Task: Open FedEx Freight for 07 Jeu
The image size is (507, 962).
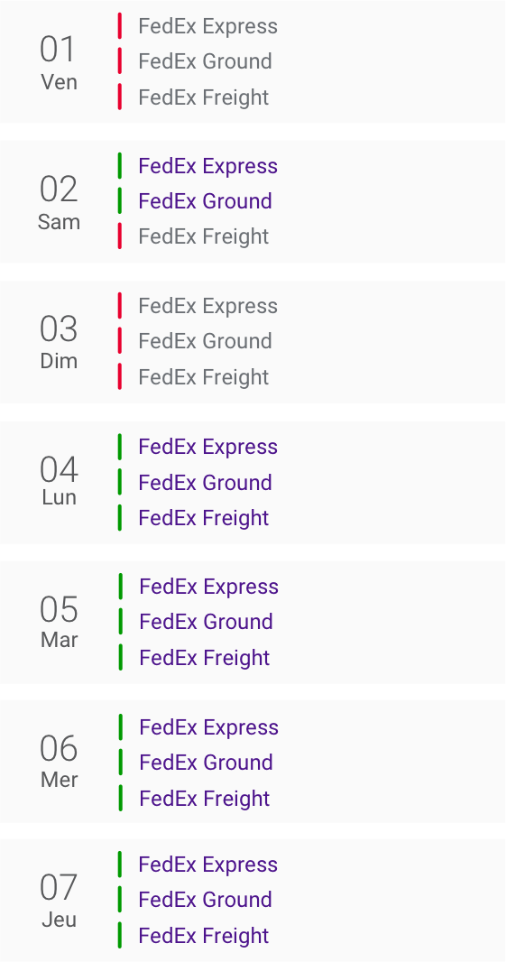Action: coord(204,936)
